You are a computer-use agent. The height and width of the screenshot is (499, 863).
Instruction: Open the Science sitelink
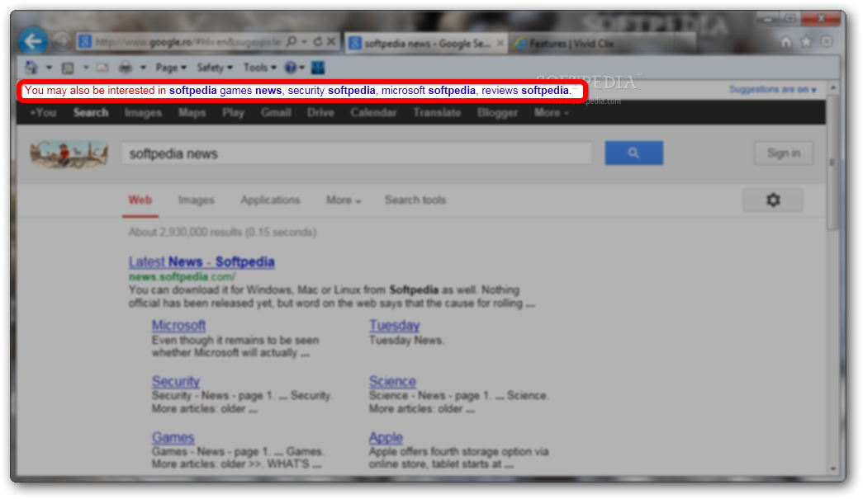tap(392, 381)
